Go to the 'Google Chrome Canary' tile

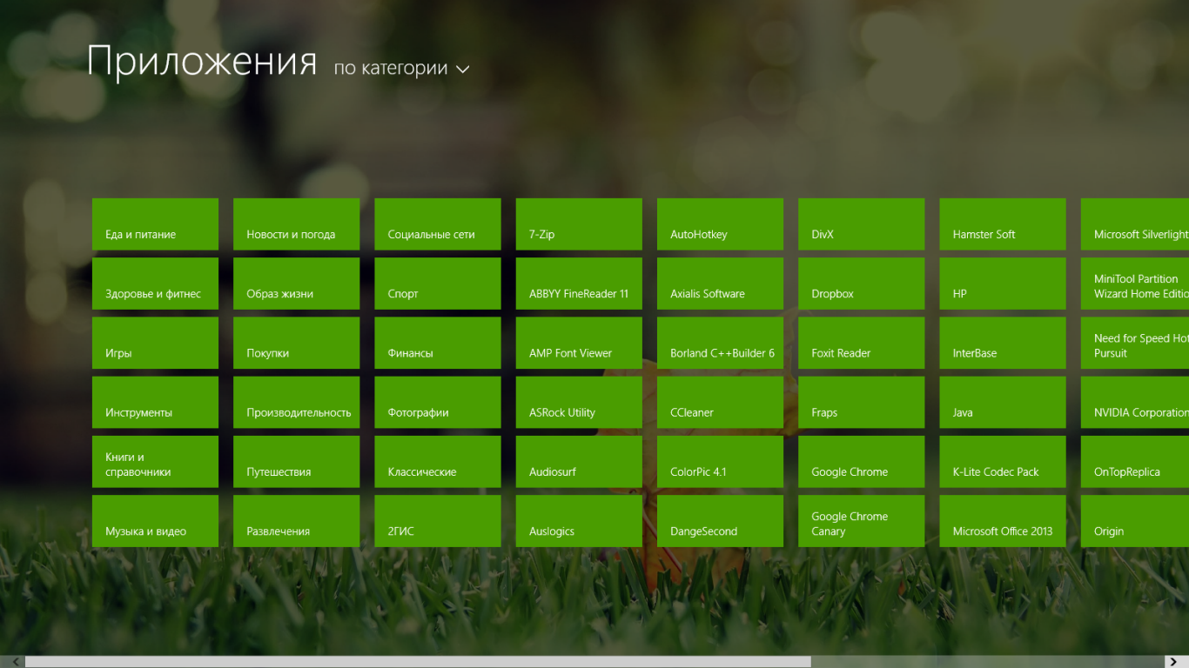[861, 521]
